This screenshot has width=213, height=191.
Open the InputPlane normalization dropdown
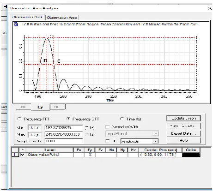click(x=156, y=134)
